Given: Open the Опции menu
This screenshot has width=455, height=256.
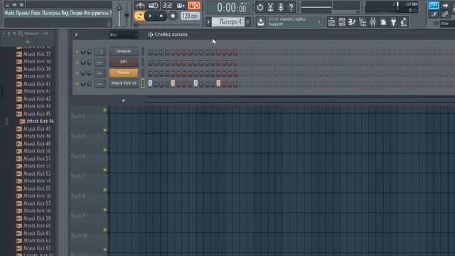Looking at the screenshot, I should pyautogui.click(x=76, y=13).
